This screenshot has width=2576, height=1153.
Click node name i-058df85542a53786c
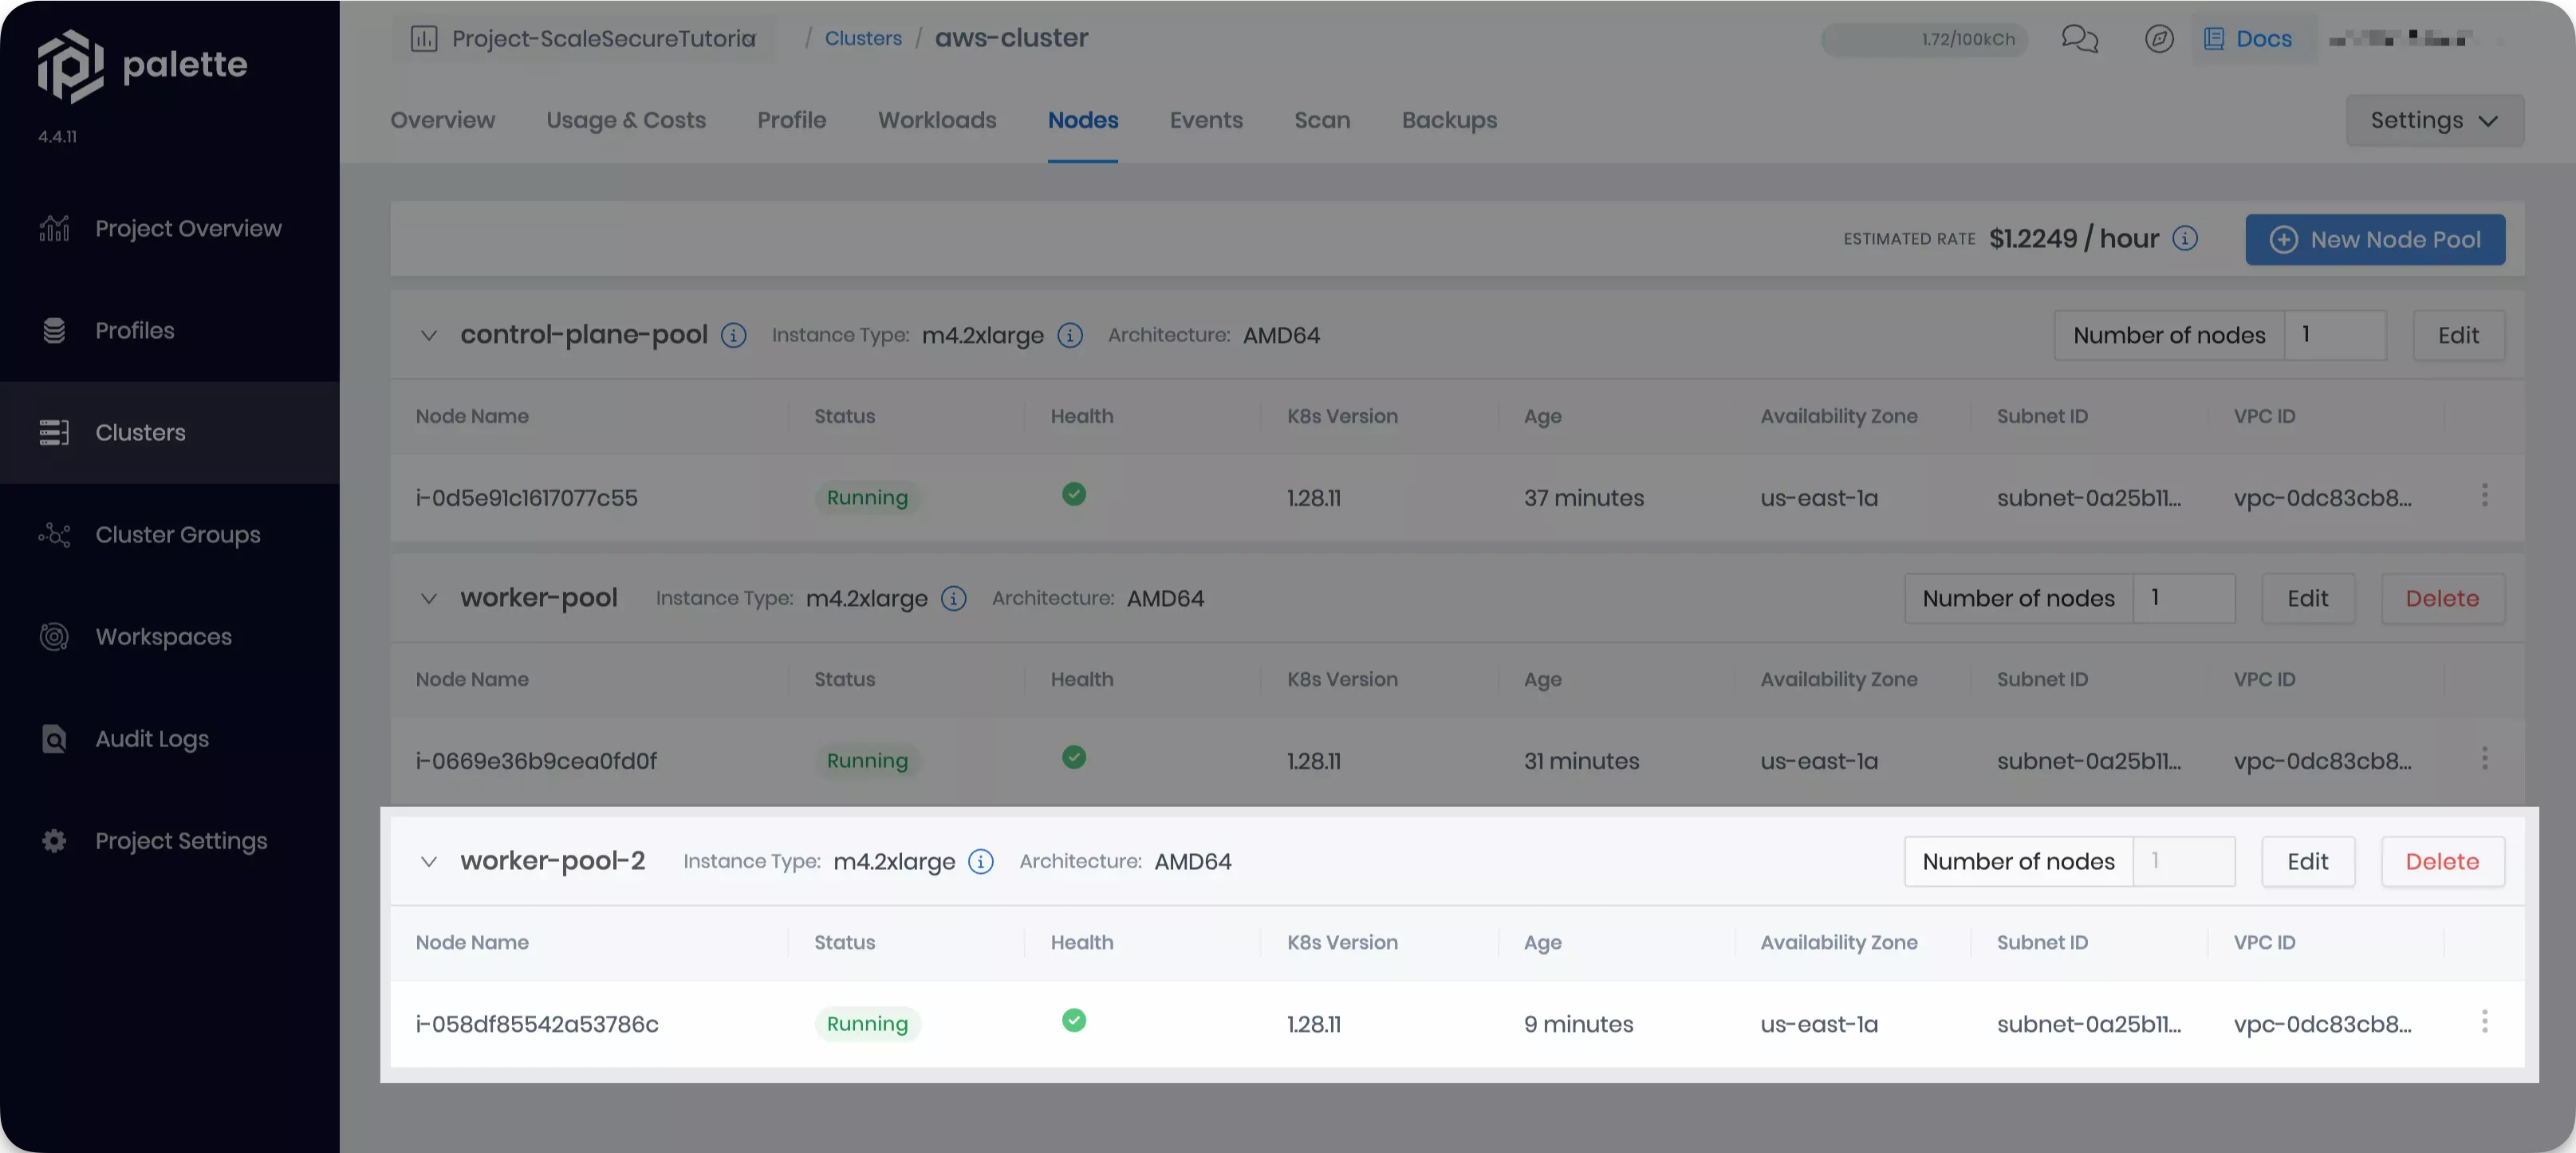coord(537,1025)
